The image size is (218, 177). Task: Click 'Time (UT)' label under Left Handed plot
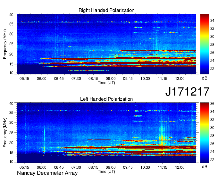click(106, 172)
